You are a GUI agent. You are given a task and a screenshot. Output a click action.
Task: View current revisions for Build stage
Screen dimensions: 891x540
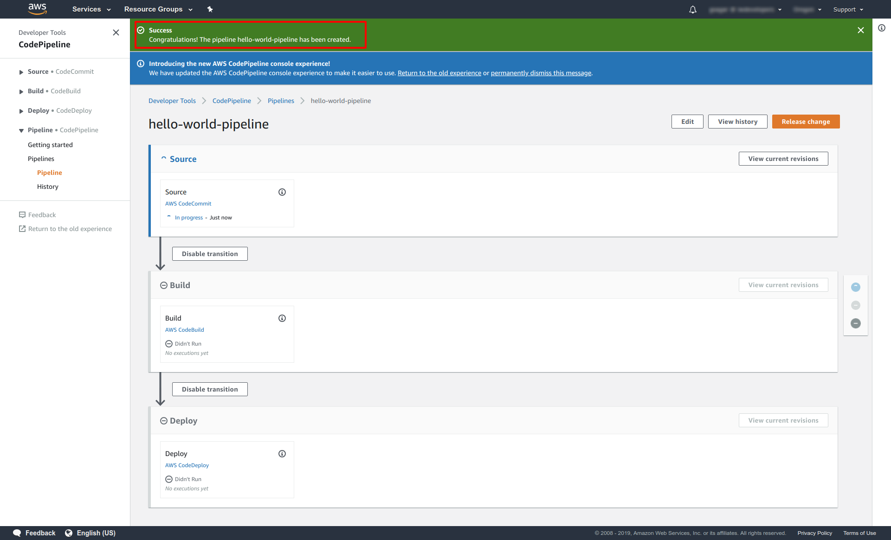[x=783, y=285]
